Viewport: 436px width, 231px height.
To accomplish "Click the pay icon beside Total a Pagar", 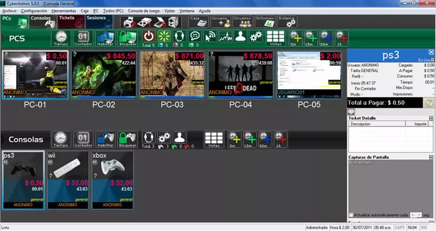I will coord(429,103).
